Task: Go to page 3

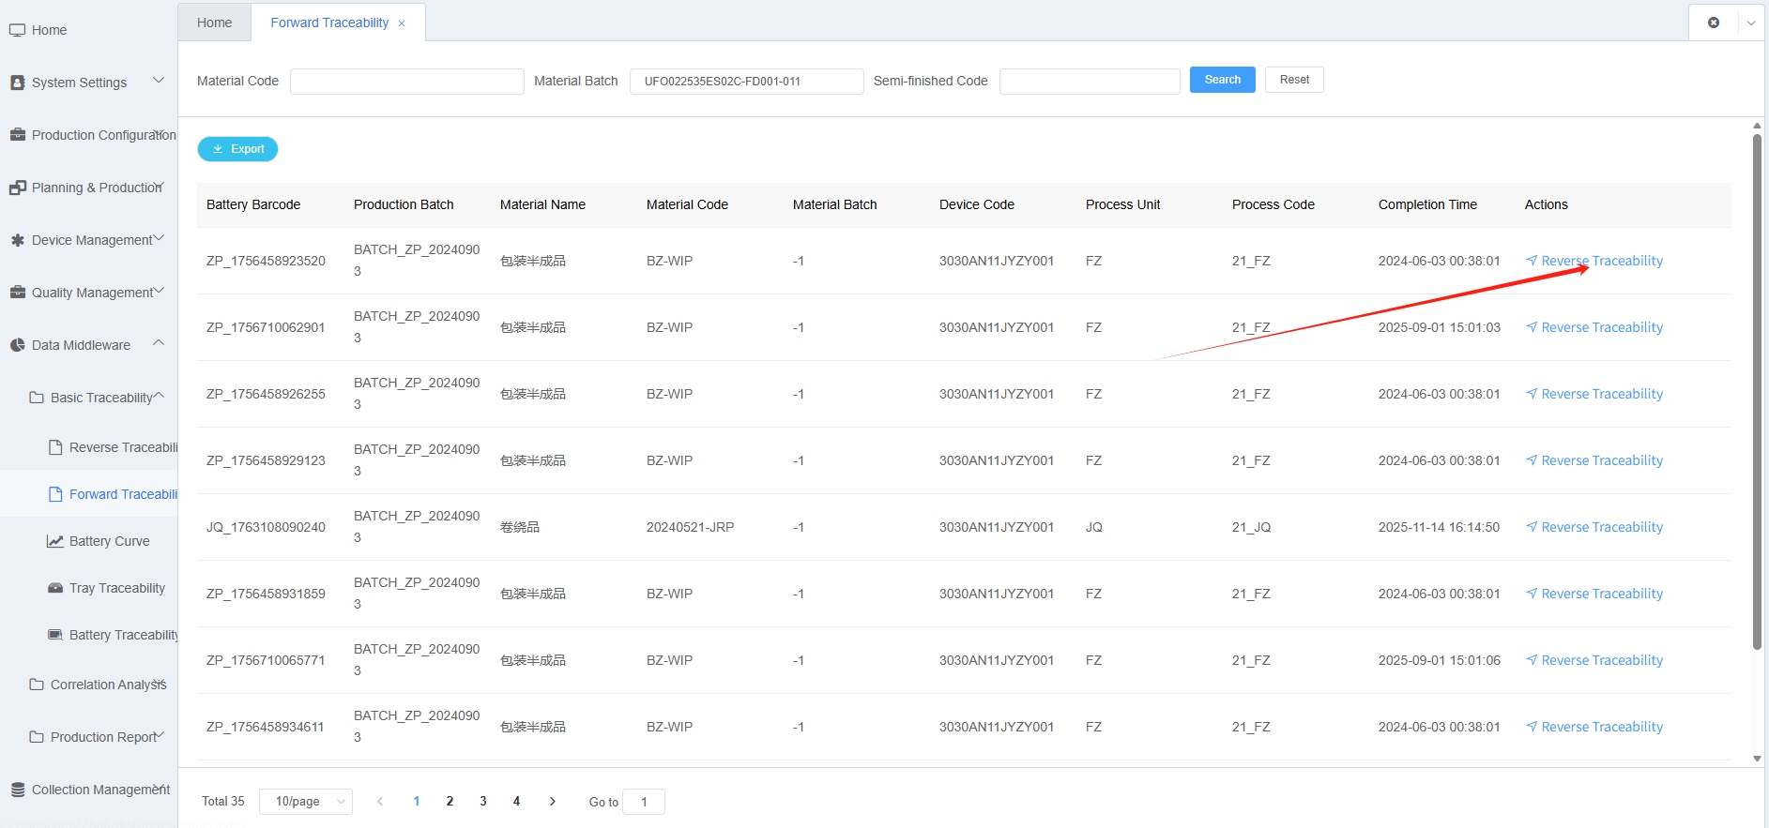Action: coord(483,801)
